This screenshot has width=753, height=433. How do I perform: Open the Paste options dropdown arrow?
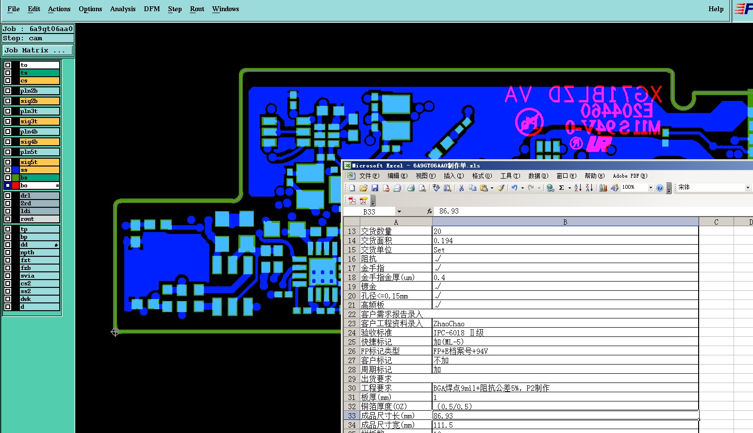point(492,188)
